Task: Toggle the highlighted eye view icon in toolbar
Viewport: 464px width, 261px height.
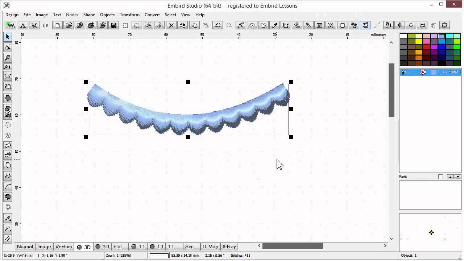Action: pyautogui.click(x=365, y=25)
